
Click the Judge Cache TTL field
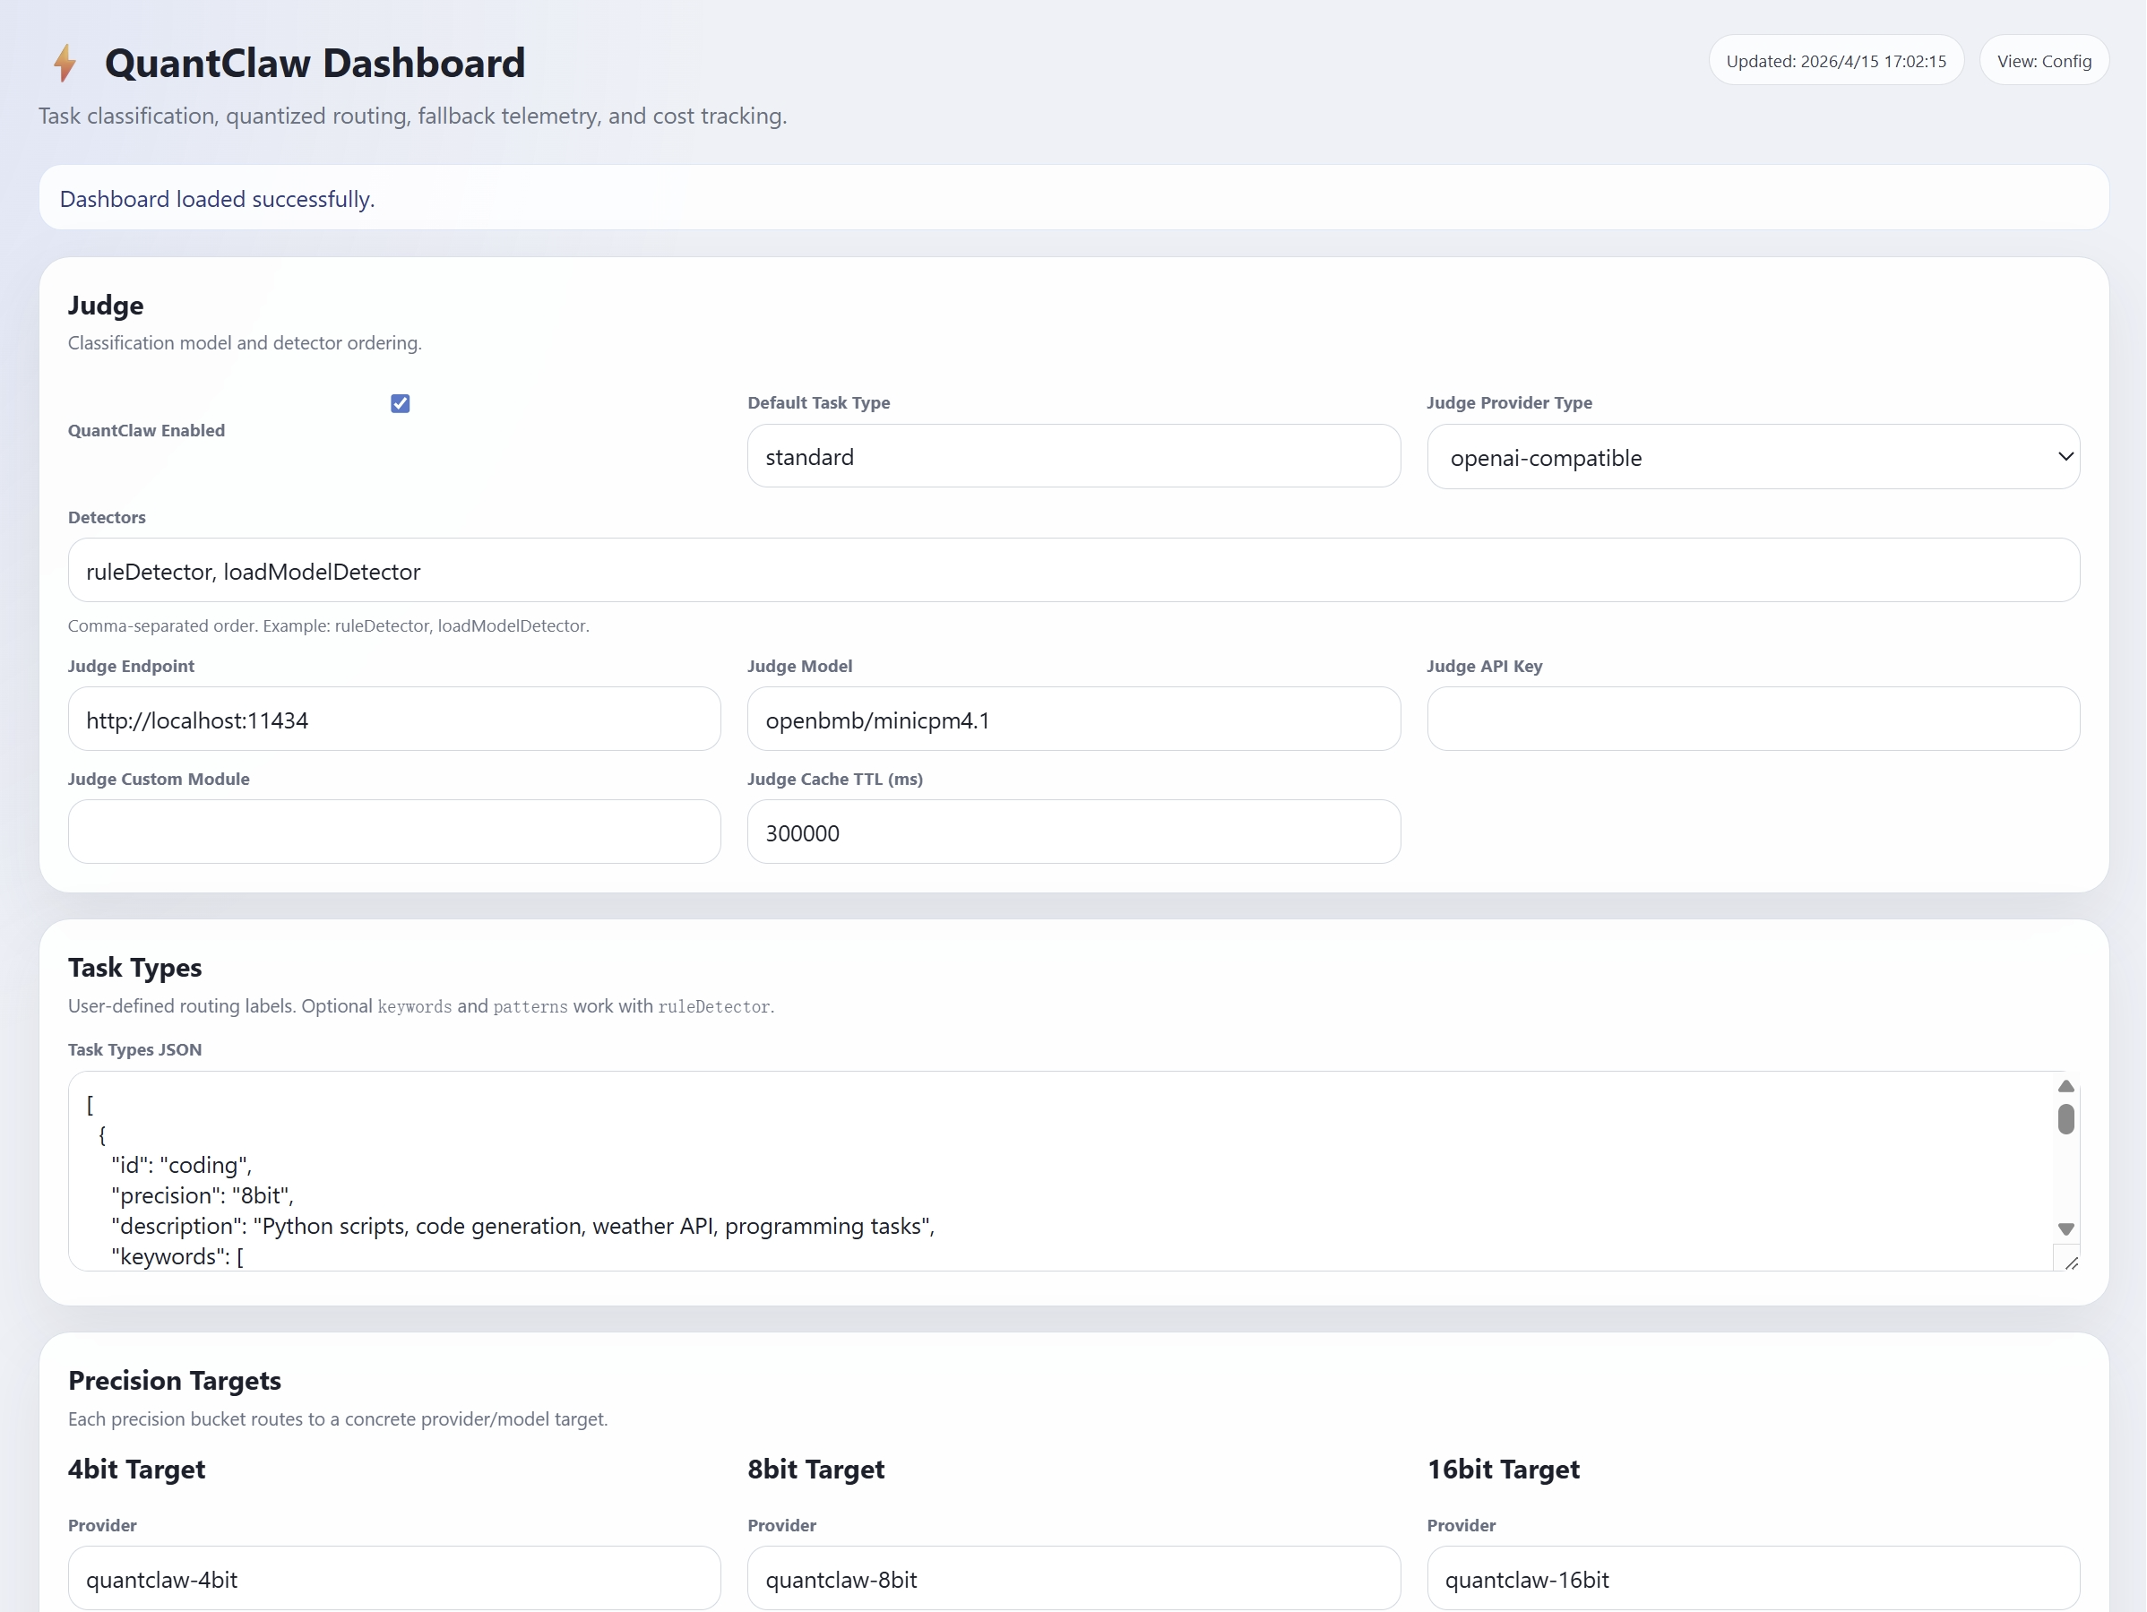tap(1073, 832)
